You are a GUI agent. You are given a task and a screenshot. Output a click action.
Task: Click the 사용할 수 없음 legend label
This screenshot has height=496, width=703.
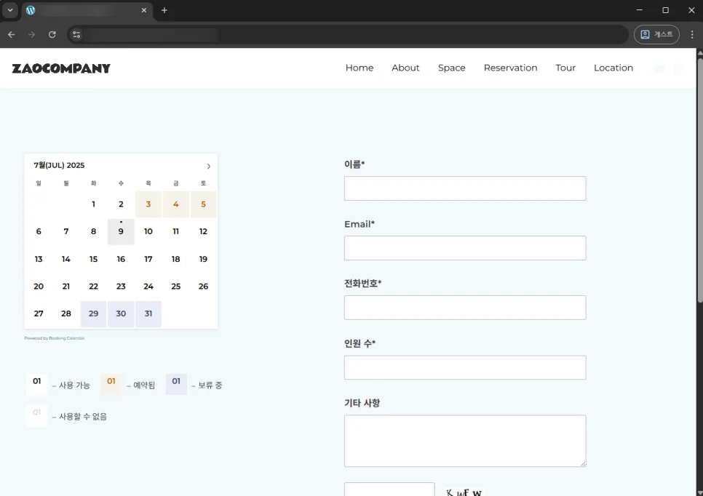[x=83, y=417]
